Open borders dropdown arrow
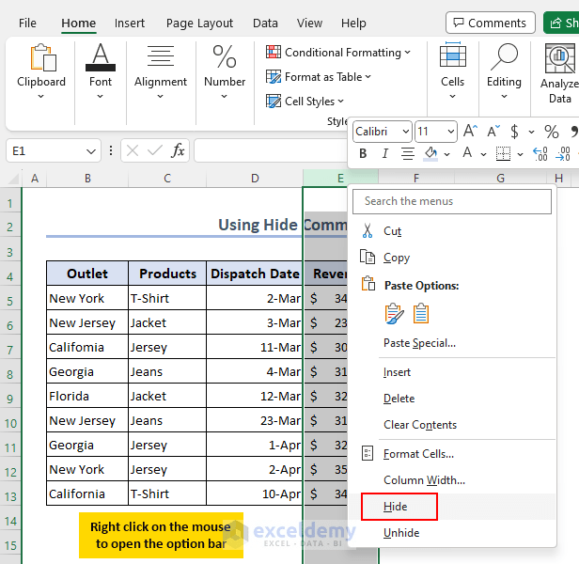The width and height of the screenshot is (579, 564). click(520, 154)
